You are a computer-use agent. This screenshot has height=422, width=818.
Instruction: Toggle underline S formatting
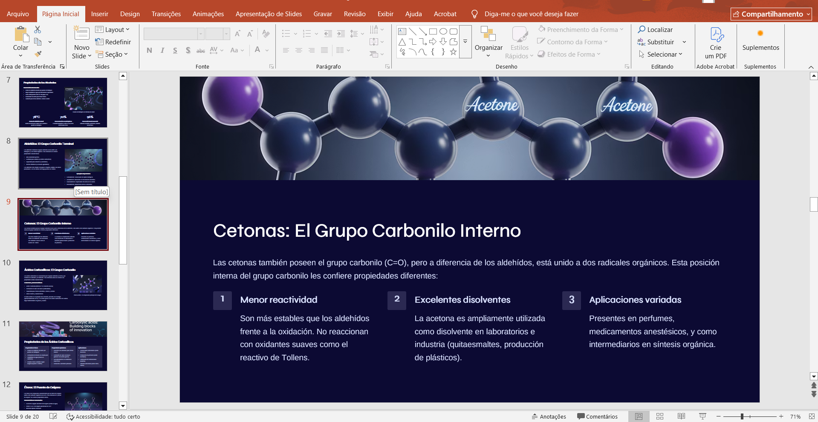[175, 50]
